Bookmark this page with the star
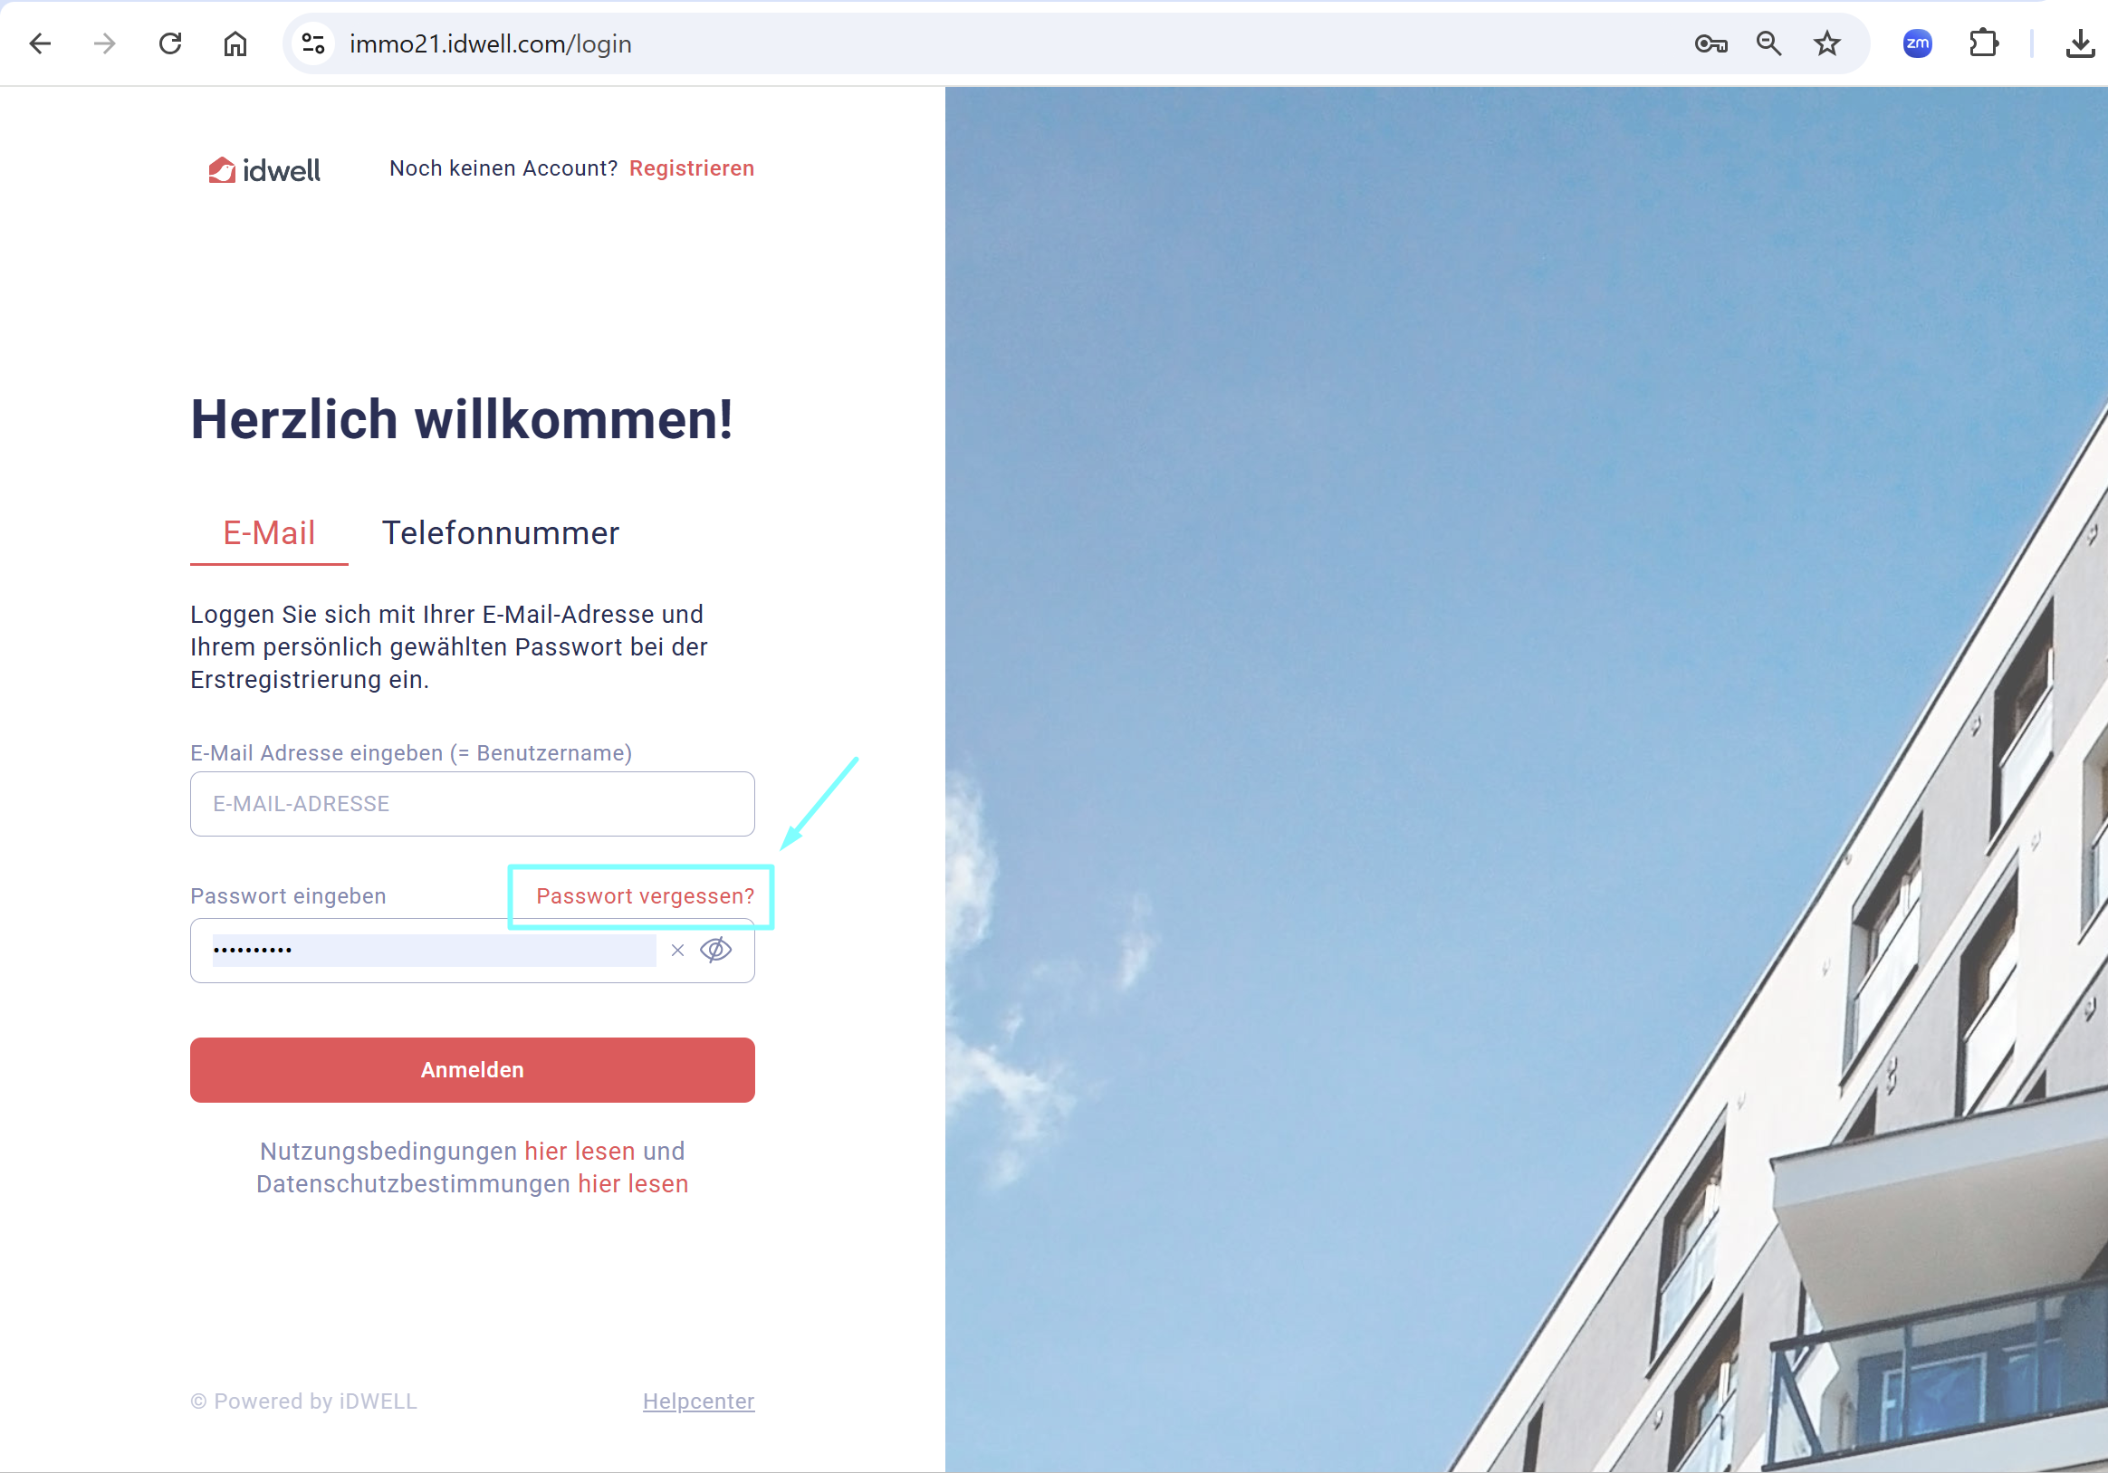 pyautogui.click(x=1827, y=43)
